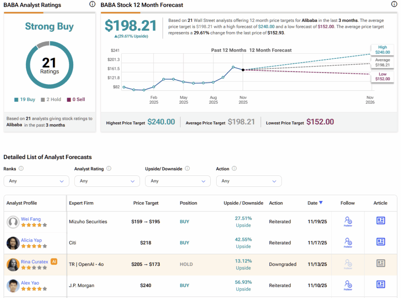Image resolution: width=401 pixels, height=298 pixels.
Task: Open Citi analyst article icon
Action: pyautogui.click(x=380, y=242)
